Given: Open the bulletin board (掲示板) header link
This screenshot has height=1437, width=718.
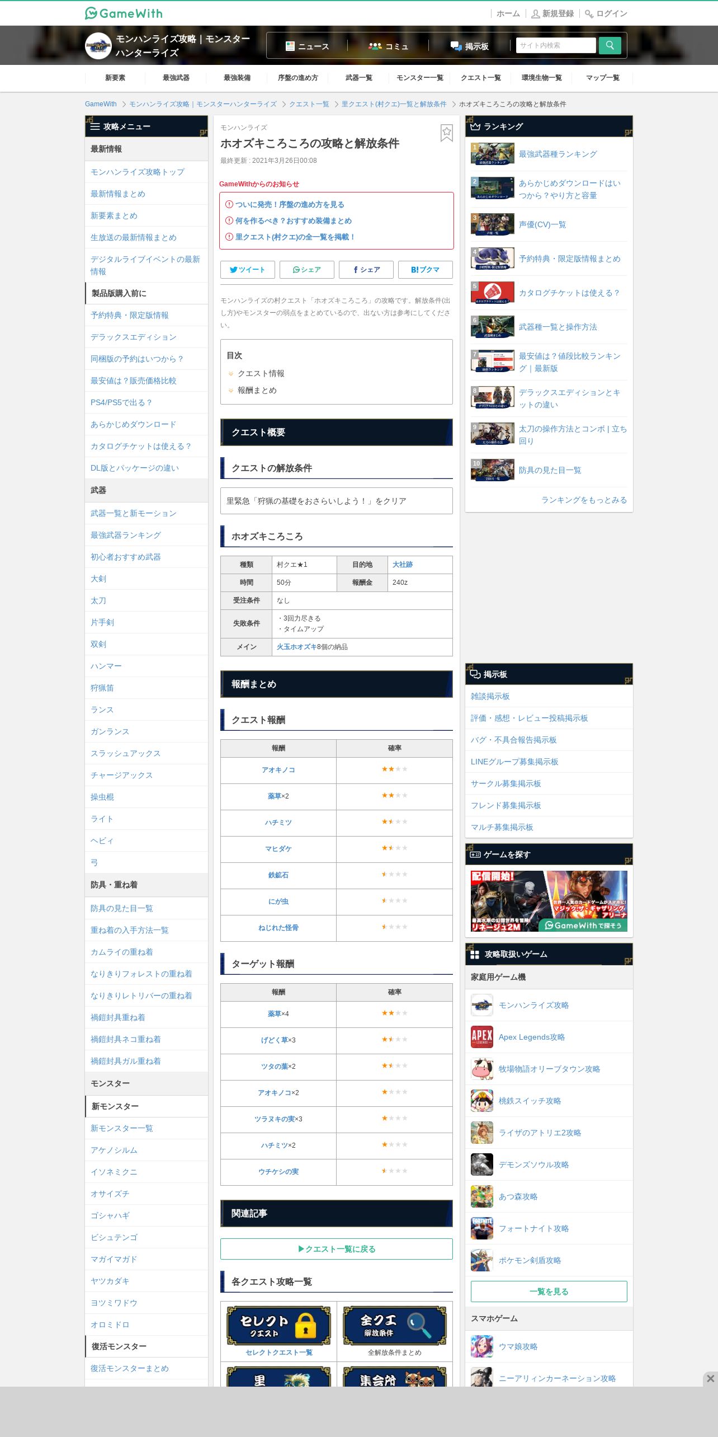Looking at the screenshot, I should 470,46.
